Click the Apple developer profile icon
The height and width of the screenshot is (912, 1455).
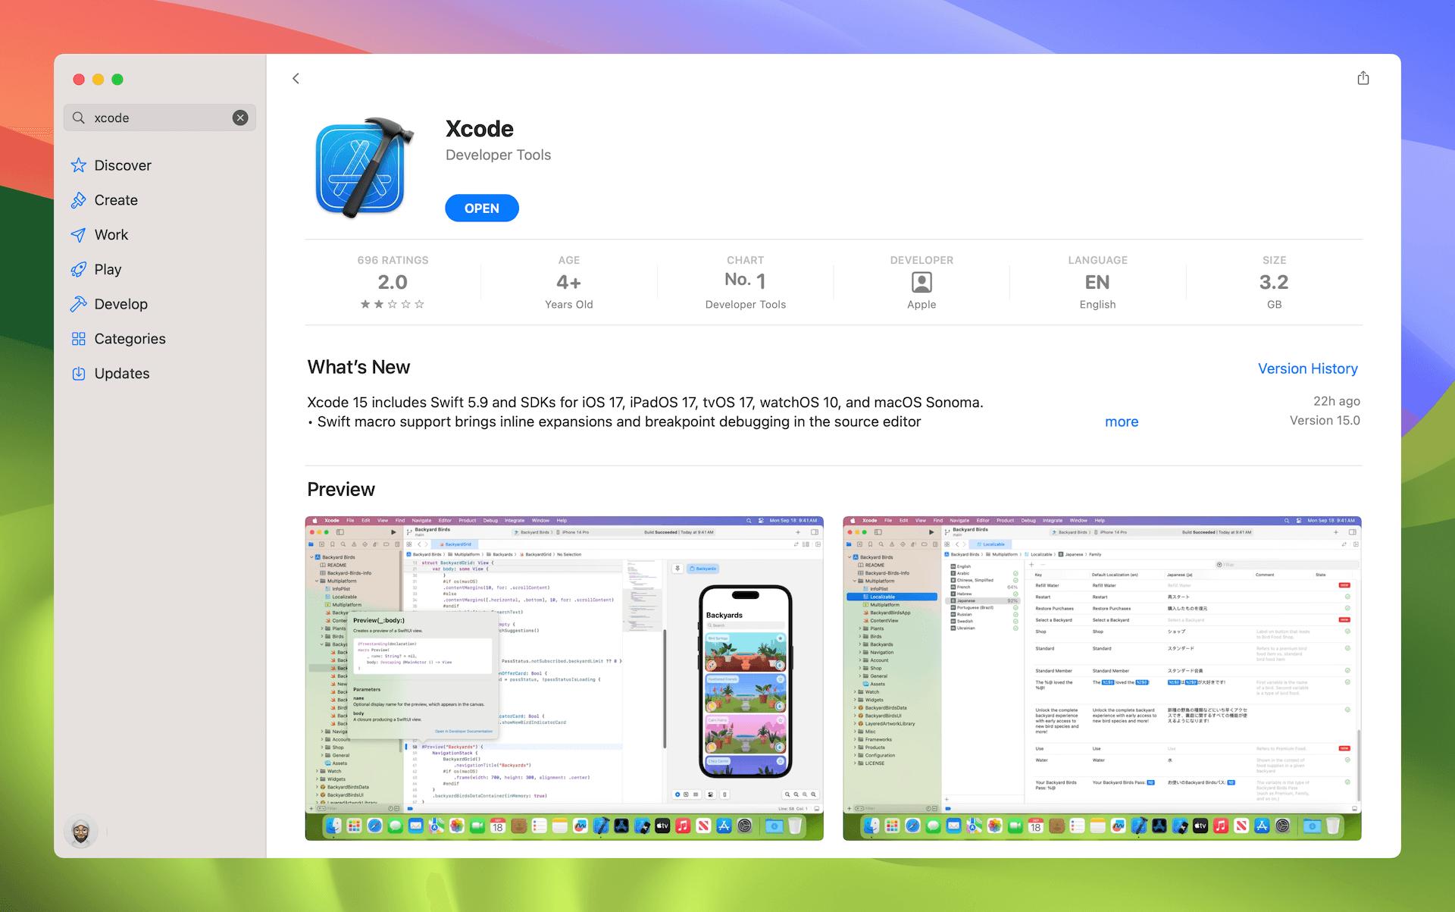point(921,281)
